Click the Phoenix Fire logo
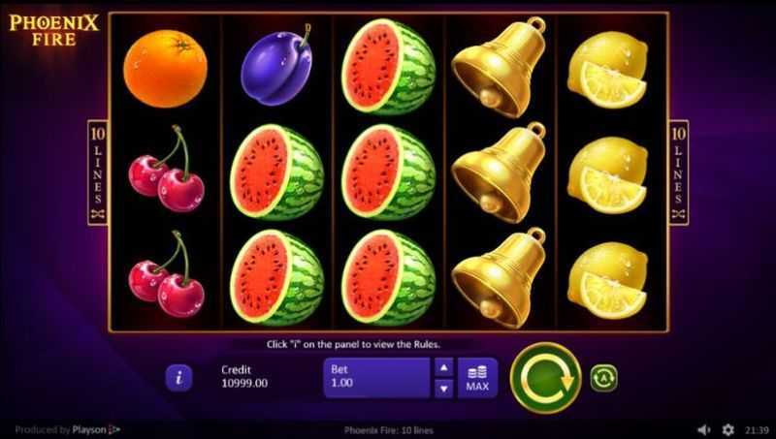Viewport: 776px width, 439px height. coord(54,30)
